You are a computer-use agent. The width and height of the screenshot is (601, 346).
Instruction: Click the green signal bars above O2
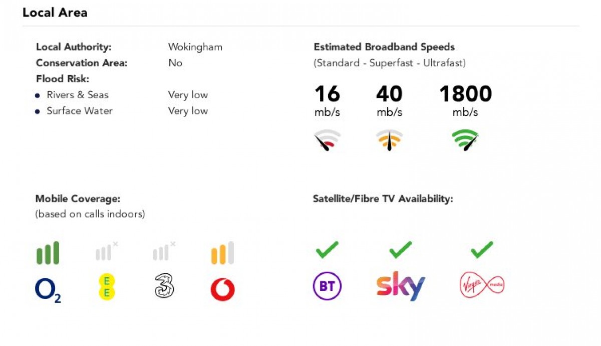pos(48,253)
